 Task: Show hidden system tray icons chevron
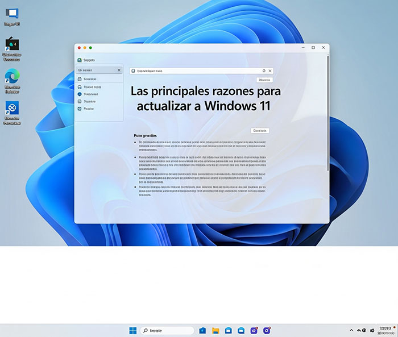coord(351,330)
